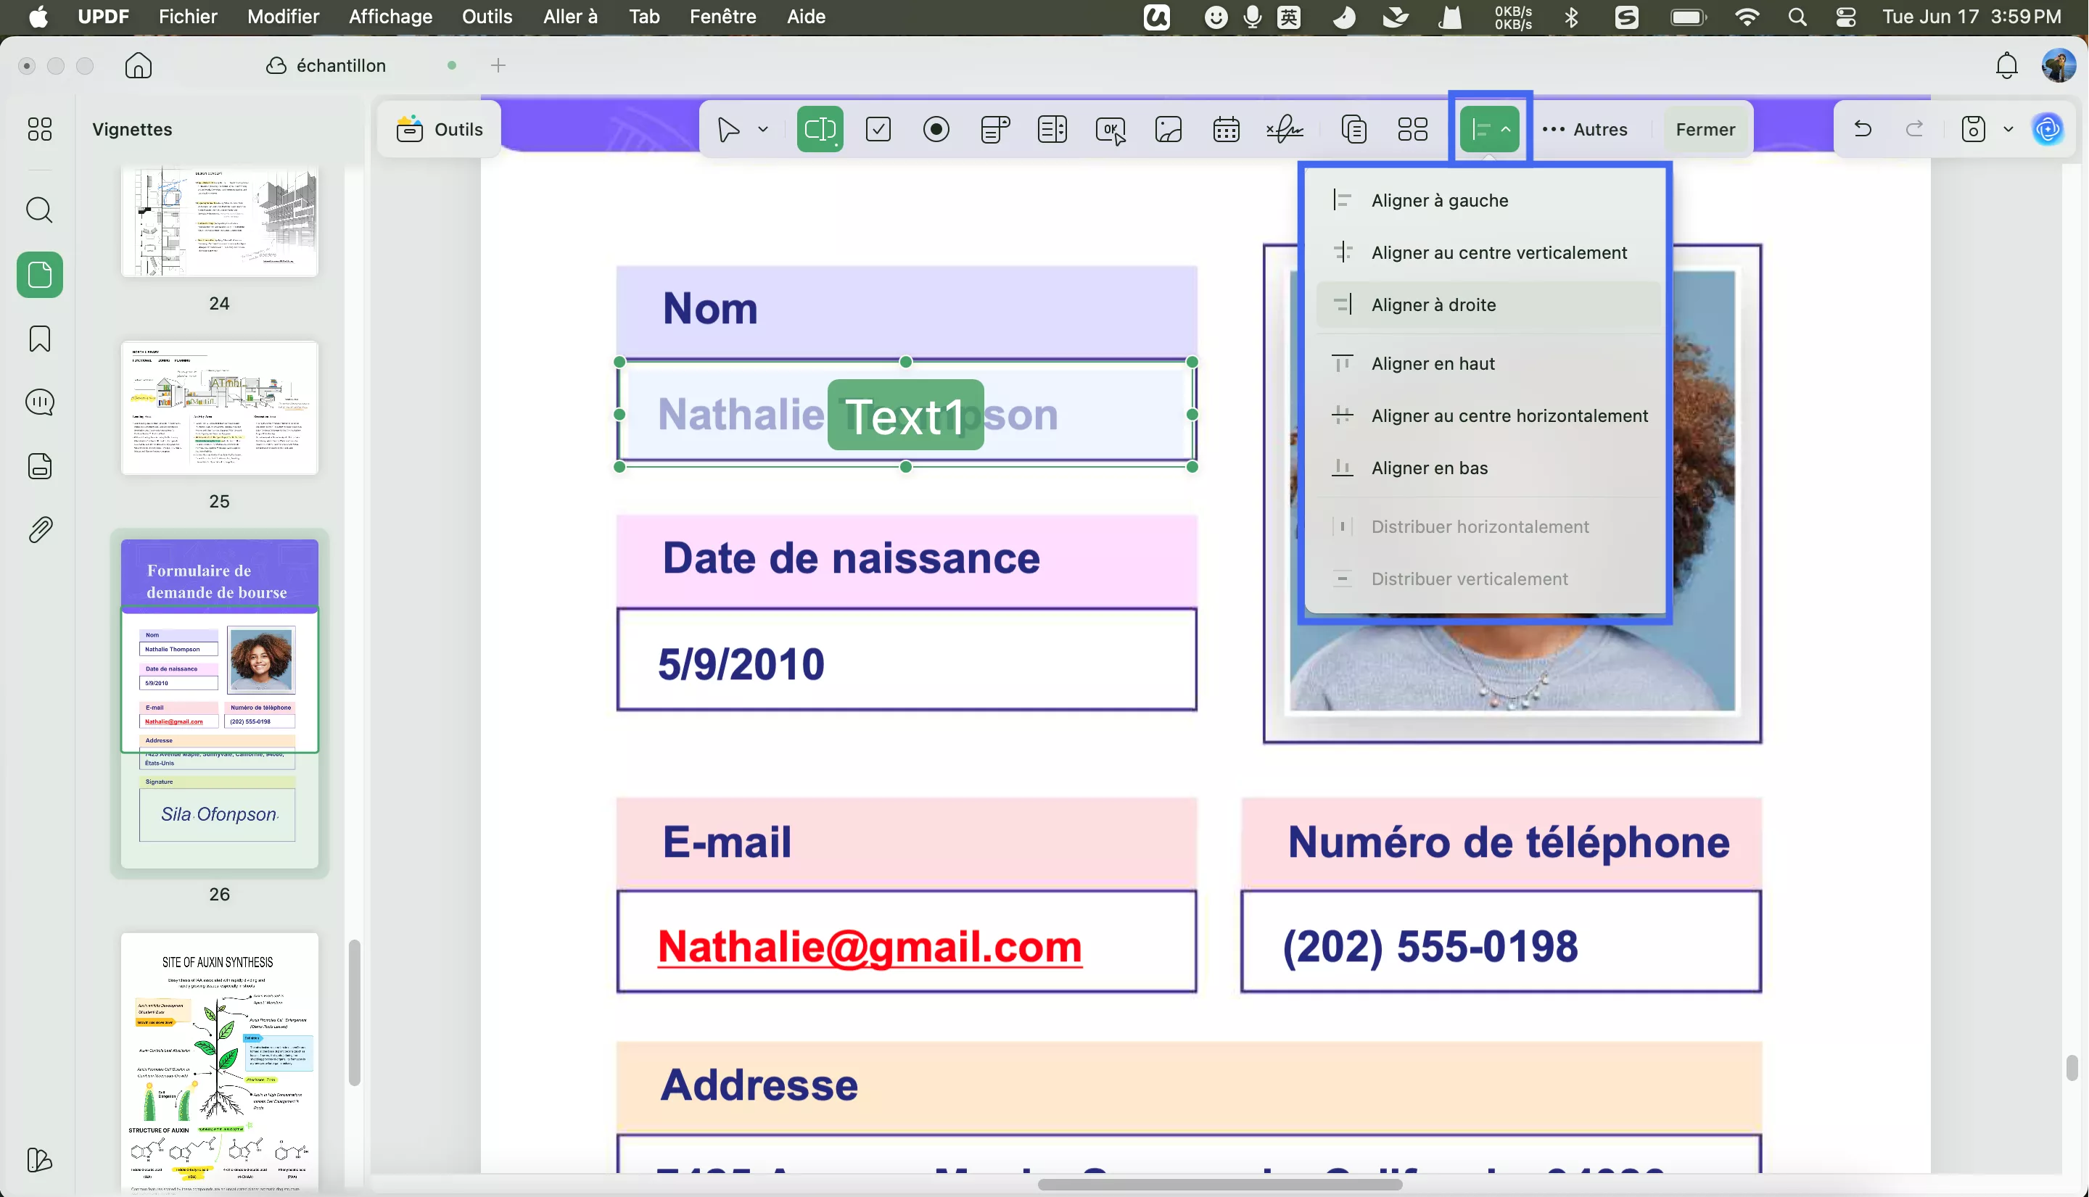Expand the save options dropdown arrow
Viewport: 2089px width, 1197px height.
tap(2008, 129)
